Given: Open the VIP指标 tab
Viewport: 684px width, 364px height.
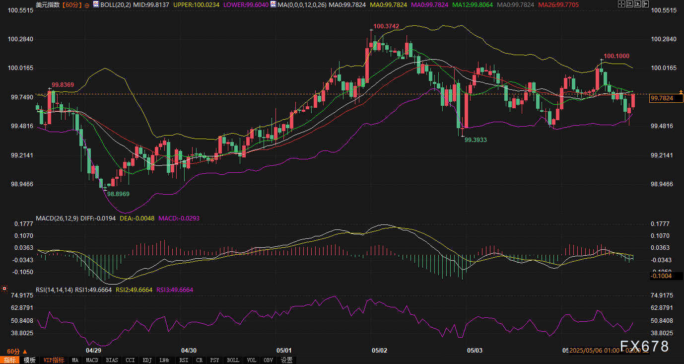Looking at the screenshot, I should pyautogui.click(x=54, y=360).
